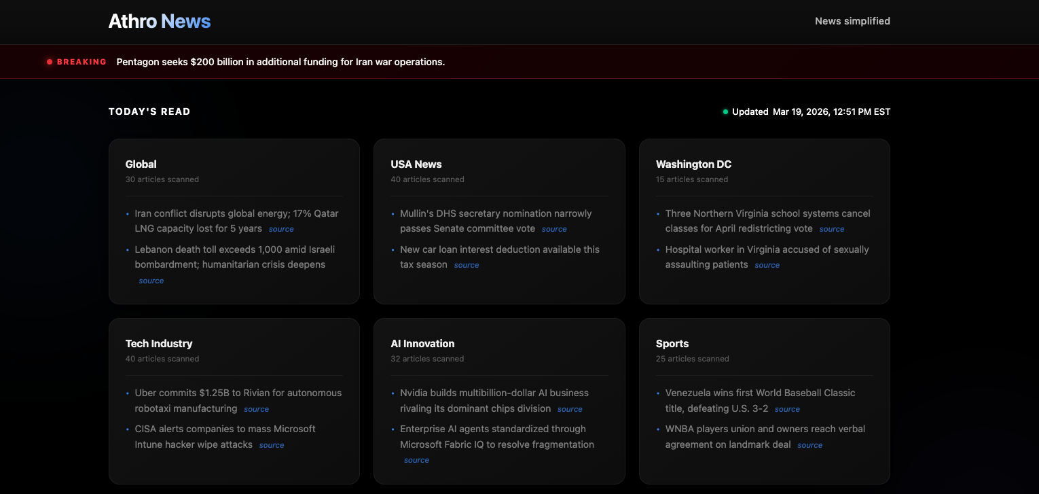Open source for Virginia hospital worker story

767,266
